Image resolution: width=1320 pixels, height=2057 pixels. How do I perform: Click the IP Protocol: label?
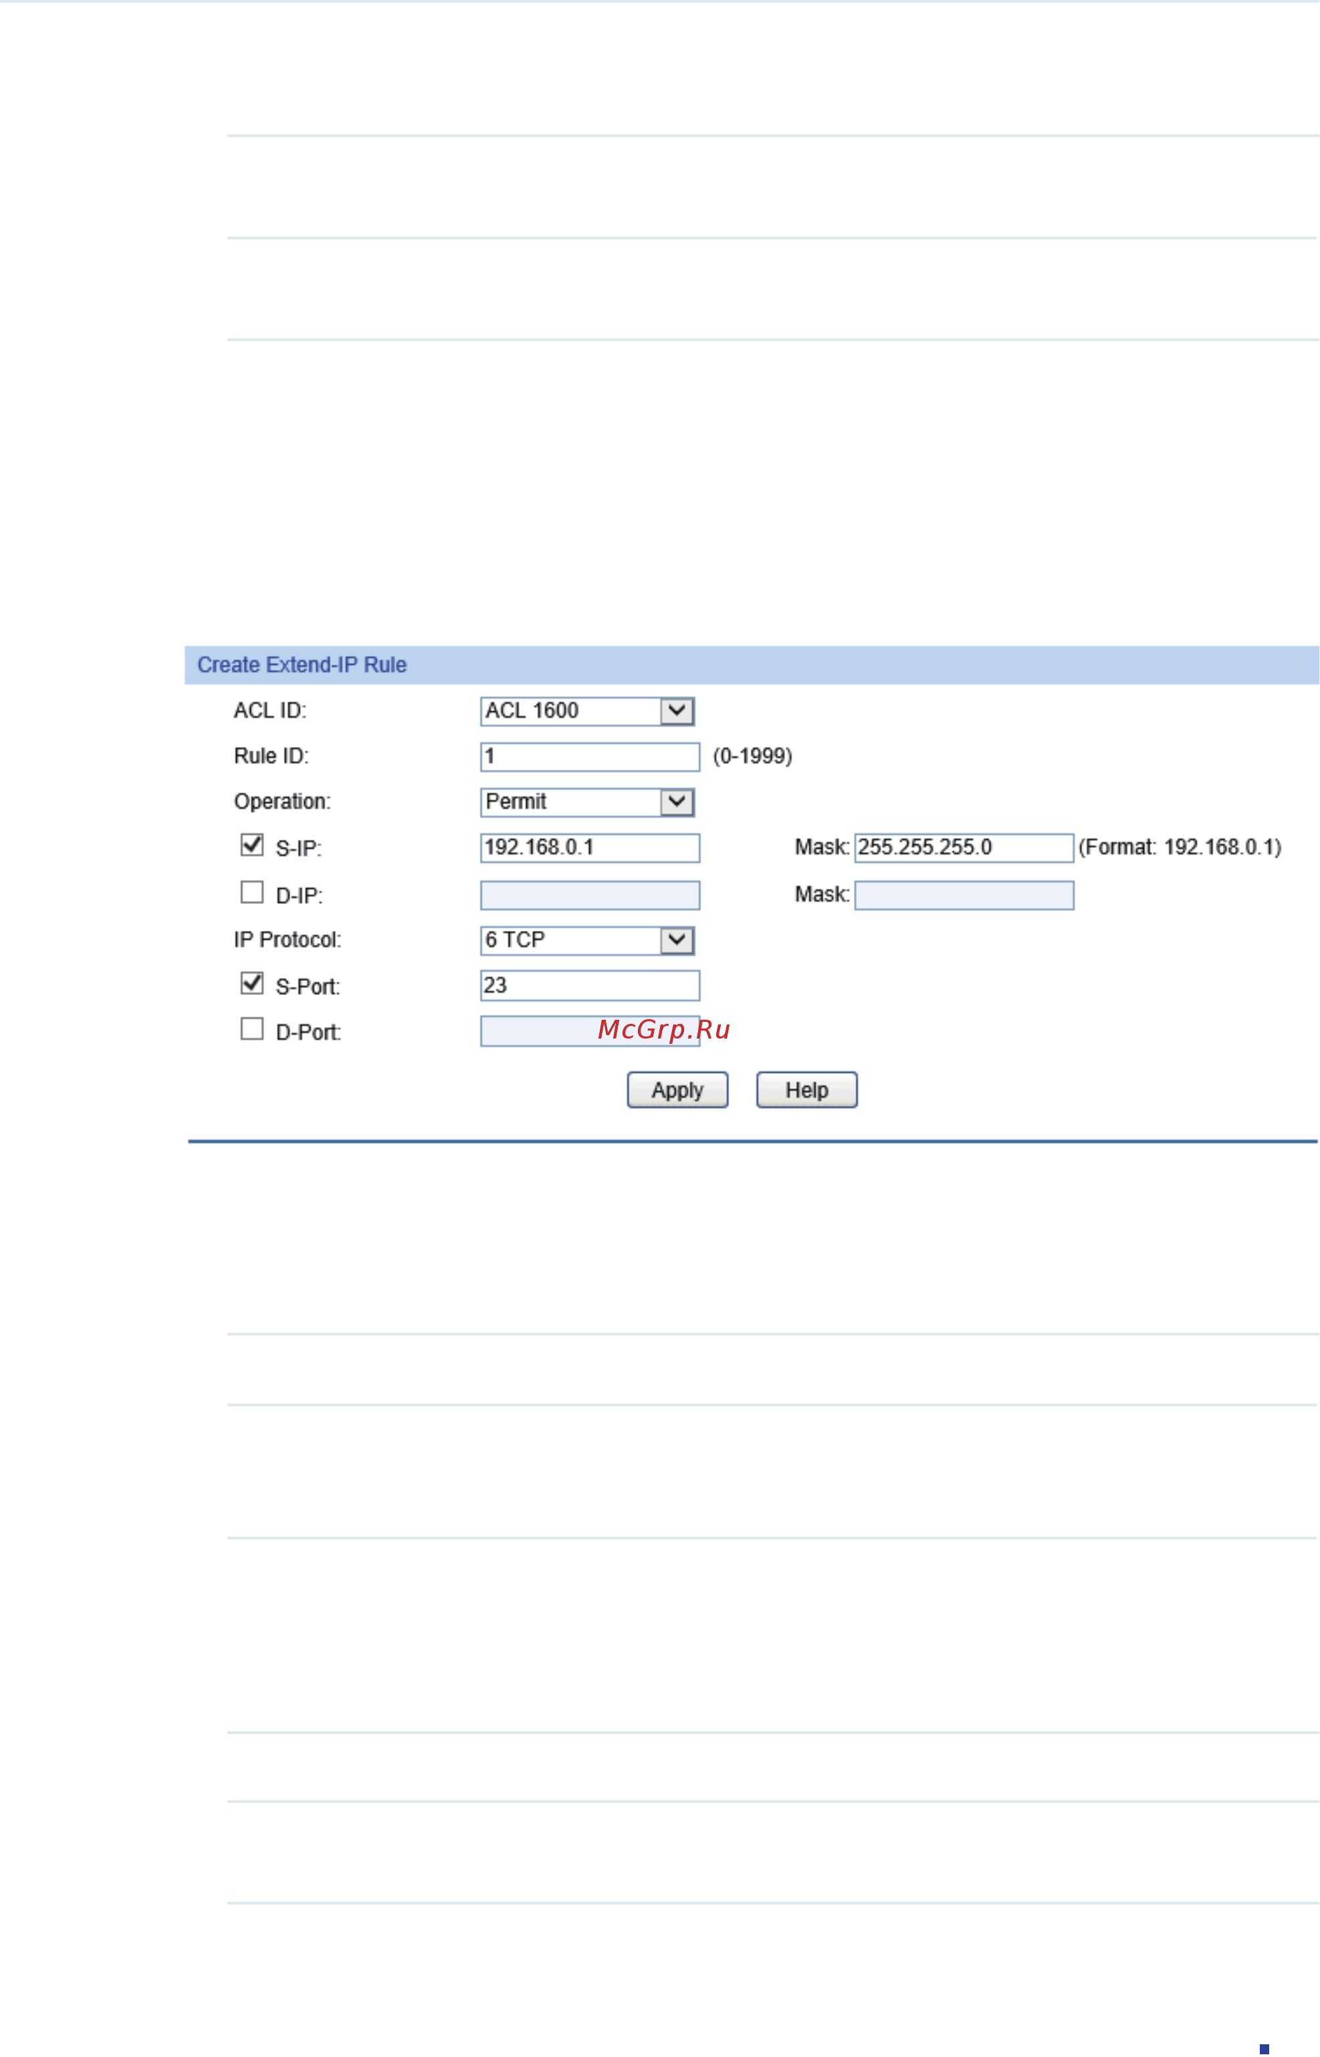287,940
